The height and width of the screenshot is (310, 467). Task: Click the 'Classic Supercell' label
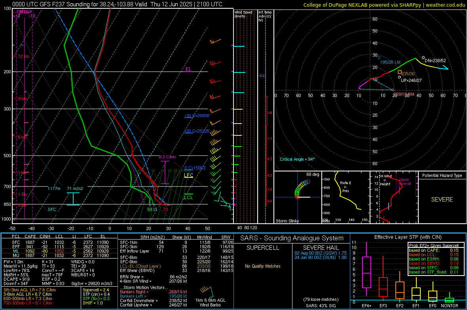pos(404,182)
